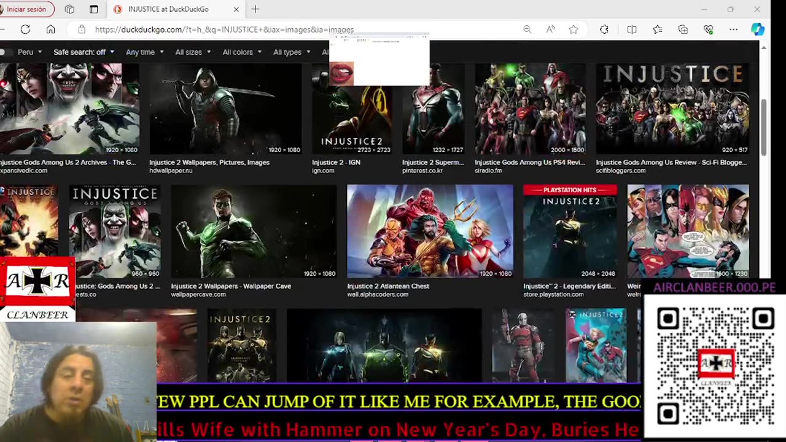The height and width of the screenshot is (442, 786).
Task: Close the INJUSTICE at DuckDuckGo tab
Action: 236,9
